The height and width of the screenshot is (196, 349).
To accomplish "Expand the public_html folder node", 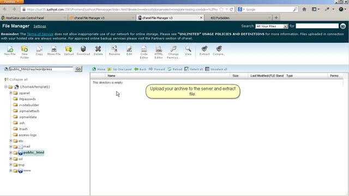I will (x=11, y=152).
